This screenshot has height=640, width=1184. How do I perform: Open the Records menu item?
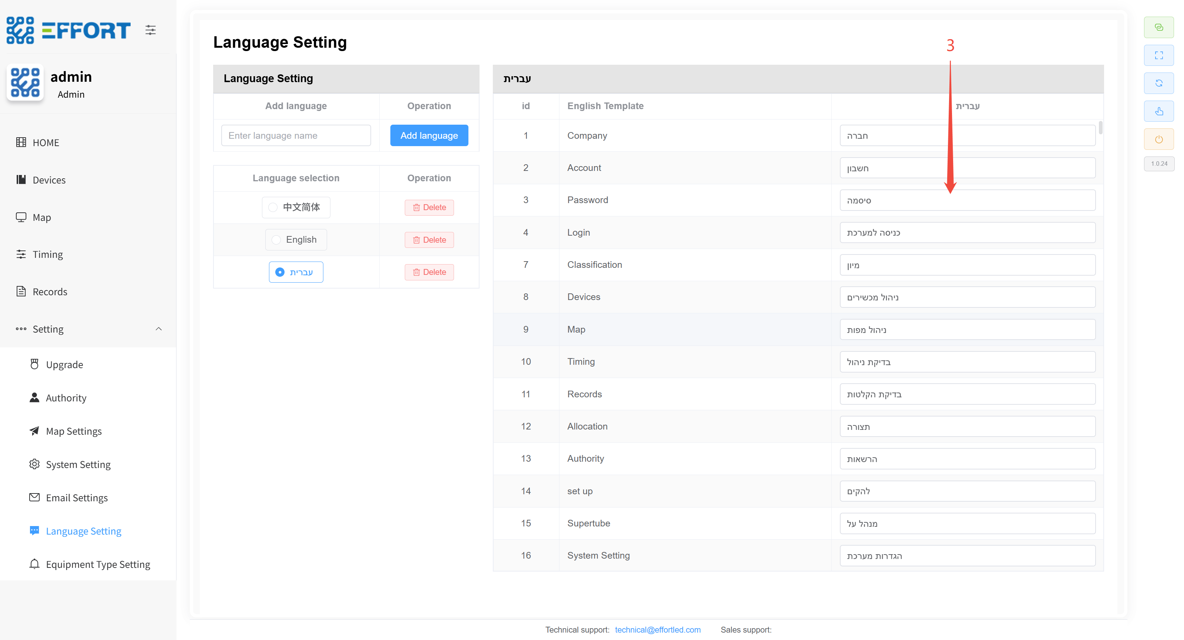click(x=50, y=292)
